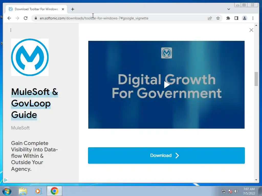Image resolution: width=262 pixels, height=196 pixels.
Task: Open Chrome's three-dot menu
Action: coord(253,18)
